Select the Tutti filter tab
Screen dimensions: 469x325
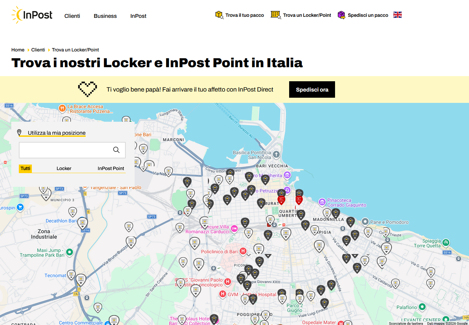pos(25,168)
